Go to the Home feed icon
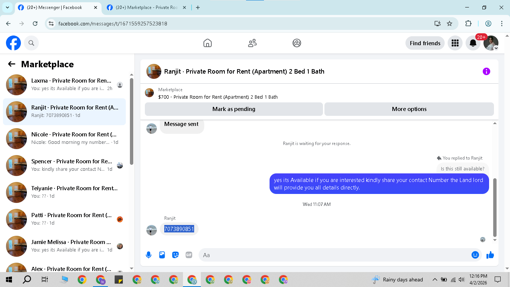 pyautogui.click(x=208, y=43)
